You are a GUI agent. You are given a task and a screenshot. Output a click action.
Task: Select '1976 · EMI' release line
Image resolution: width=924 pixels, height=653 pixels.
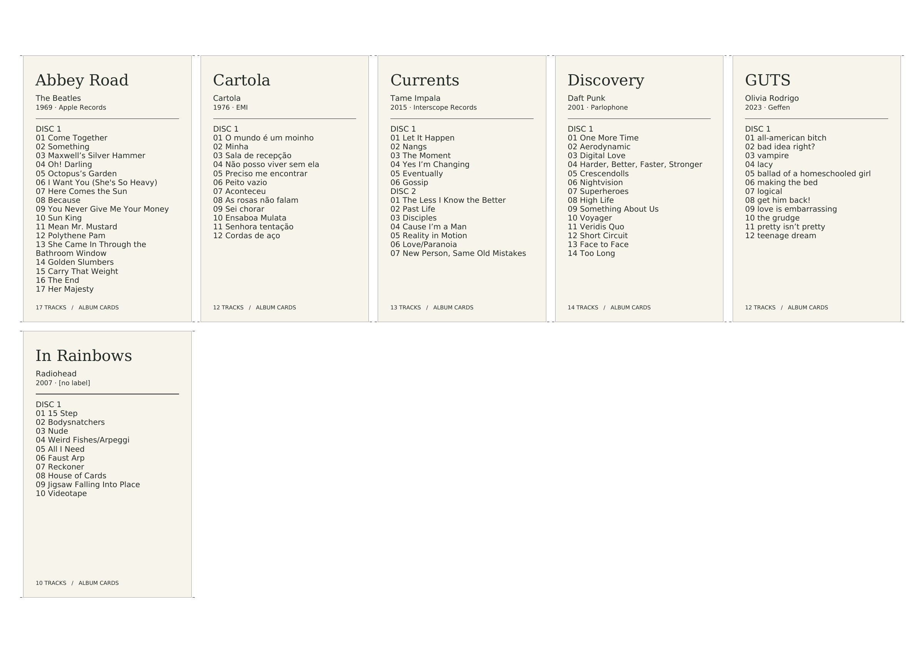[x=230, y=107]
